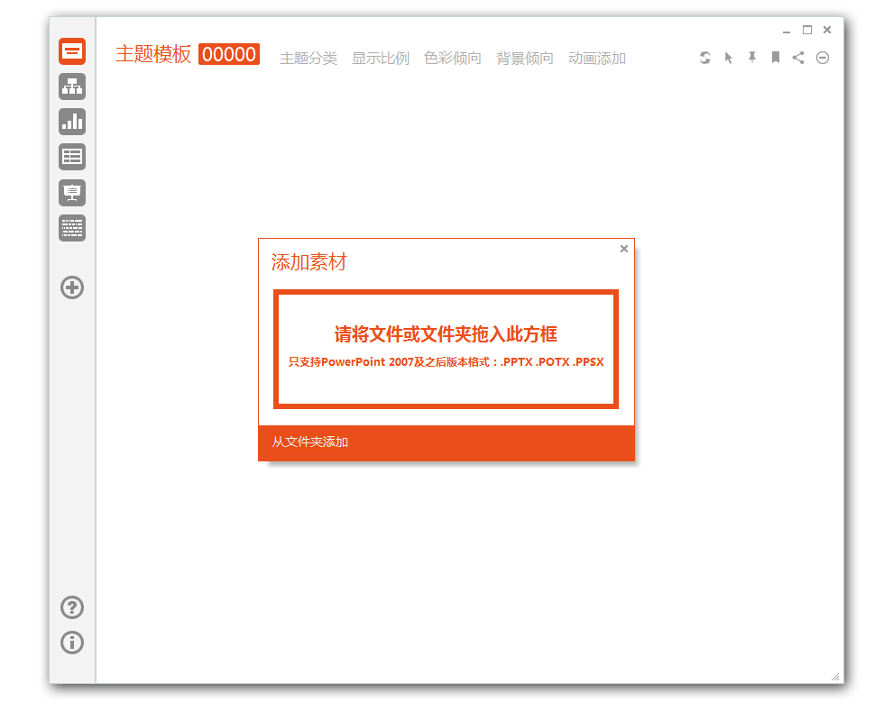Open the 显示比例 filter
This screenshot has height=711, width=893.
click(381, 58)
